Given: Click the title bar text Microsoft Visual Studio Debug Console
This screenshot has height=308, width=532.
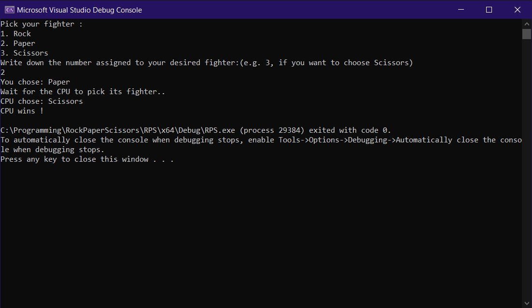Looking at the screenshot, I should (x=80, y=10).
